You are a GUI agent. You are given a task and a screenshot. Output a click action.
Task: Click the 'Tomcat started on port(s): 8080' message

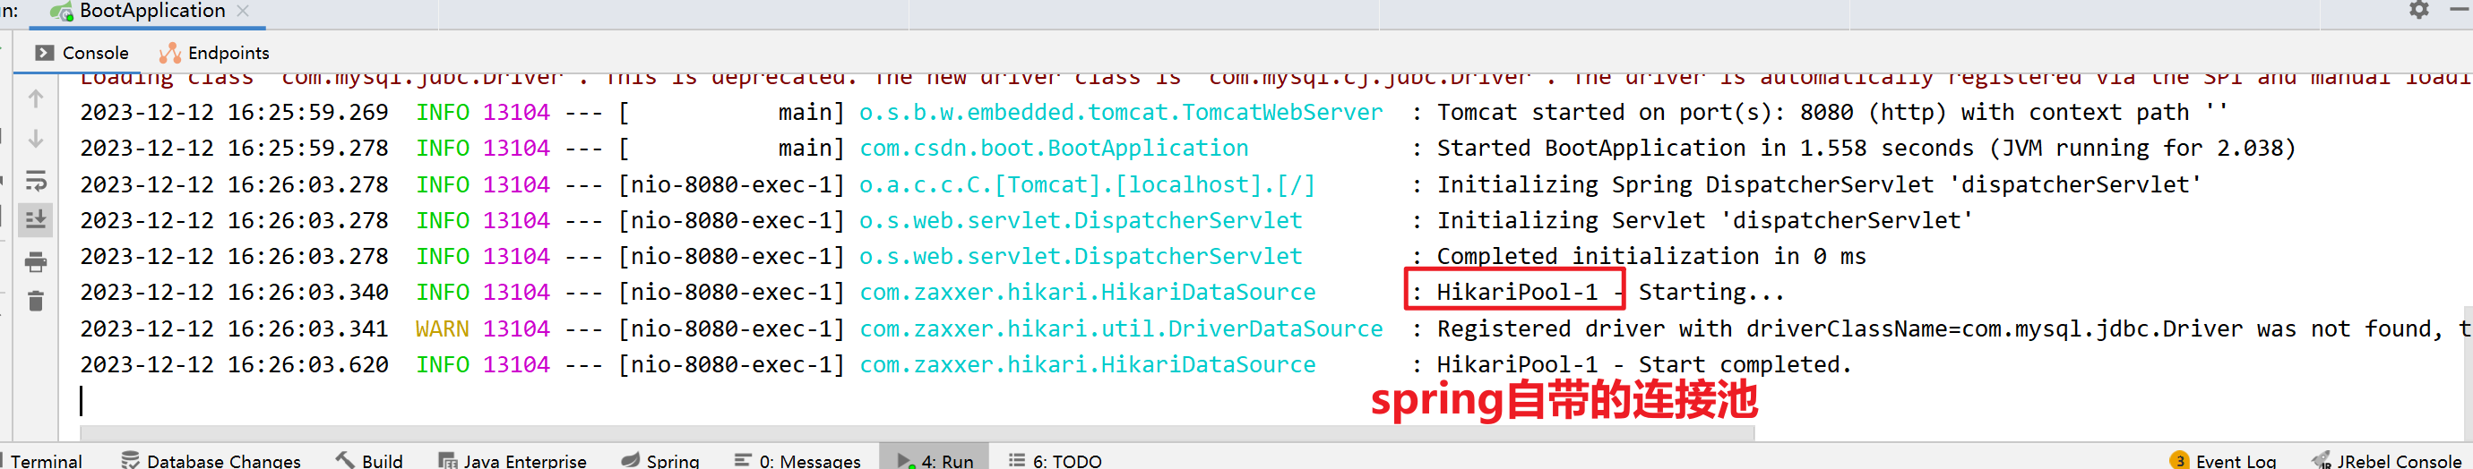(1831, 112)
